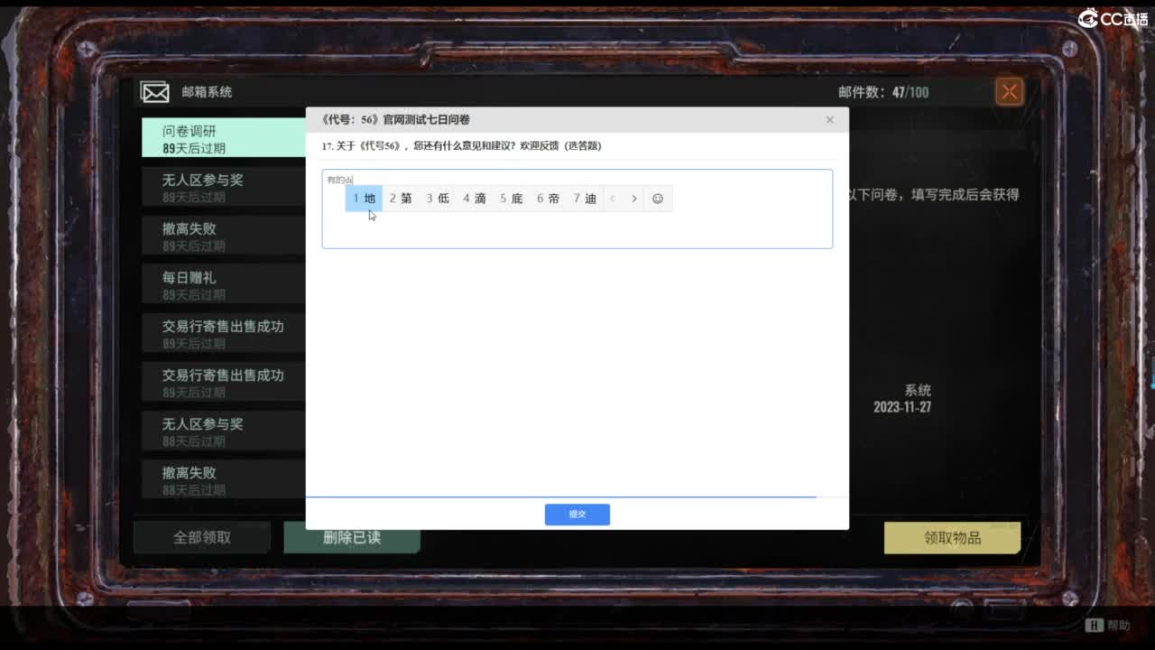The height and width of the screenshot is (650, 1155).
Task: Close the mailbox with the orange X
Action: tap(1010, 91)
